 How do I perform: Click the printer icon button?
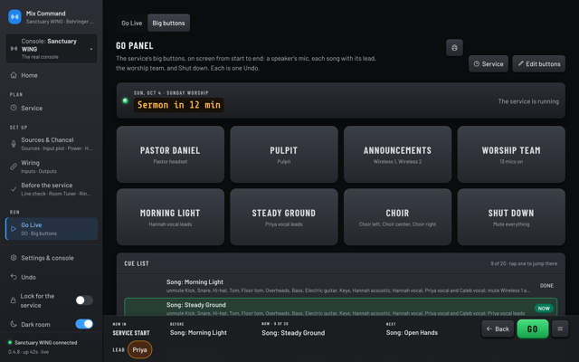coord(454,48)
